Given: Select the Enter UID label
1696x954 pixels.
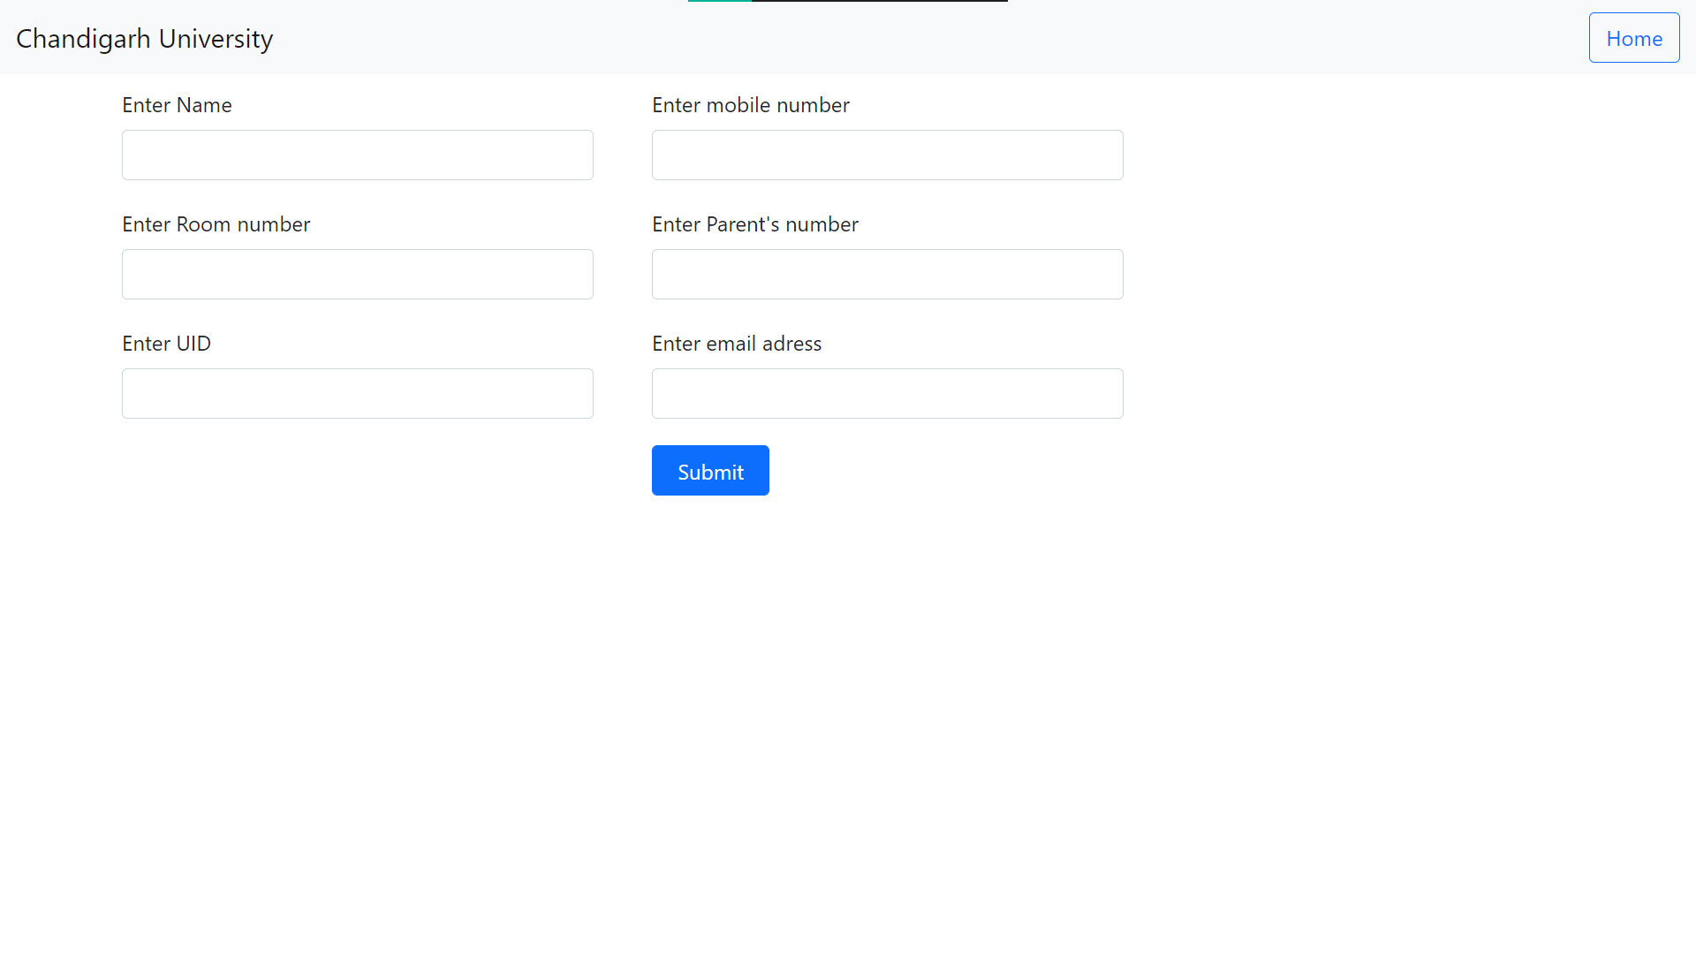Looking at the screenshot, I should 166,343.
